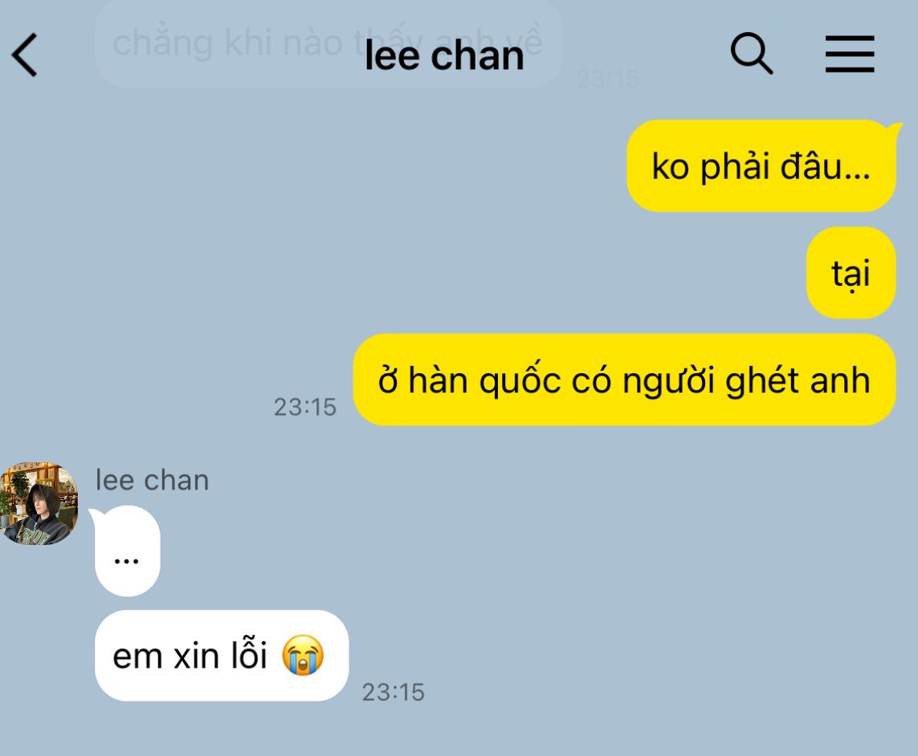Tap the 23:15 timestamp beside the yellow bubble

pos(305,407)
